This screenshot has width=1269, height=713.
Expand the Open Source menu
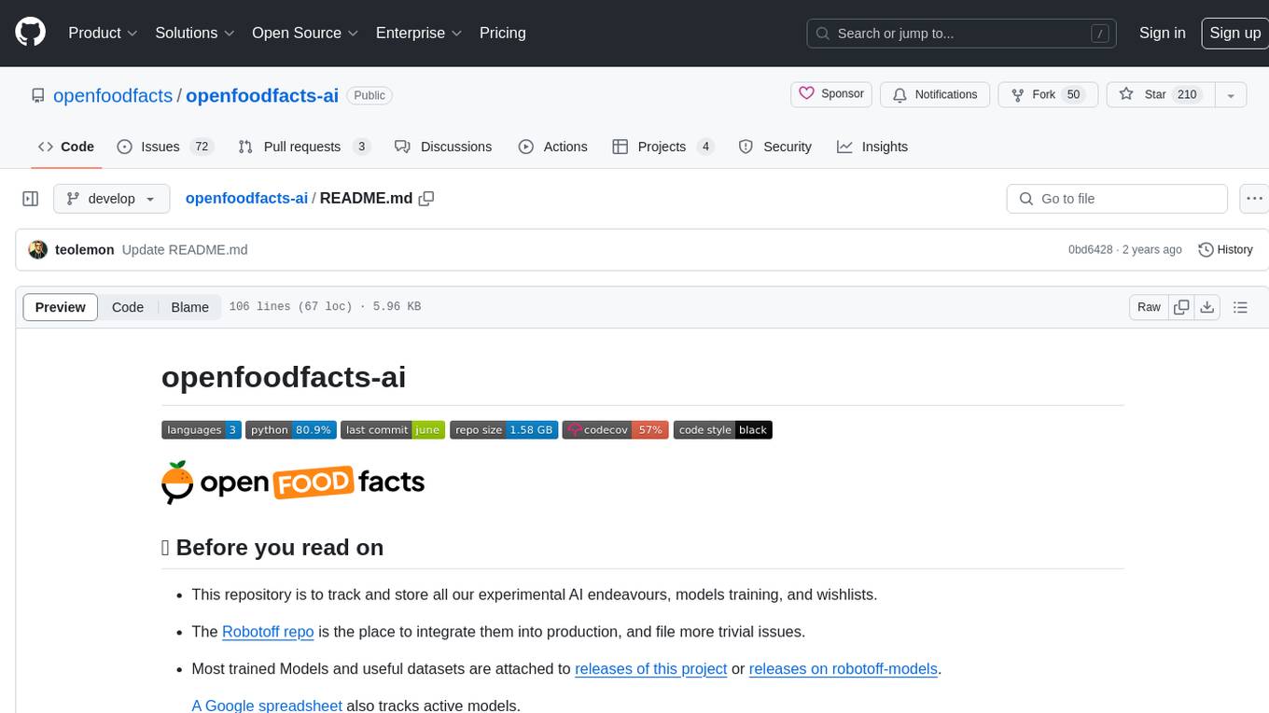coord(305,33)
